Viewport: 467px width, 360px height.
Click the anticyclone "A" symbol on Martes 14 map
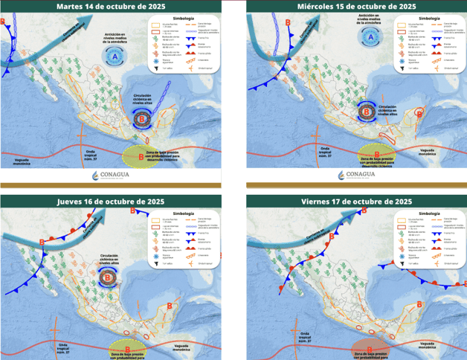[x=115, y=57]
